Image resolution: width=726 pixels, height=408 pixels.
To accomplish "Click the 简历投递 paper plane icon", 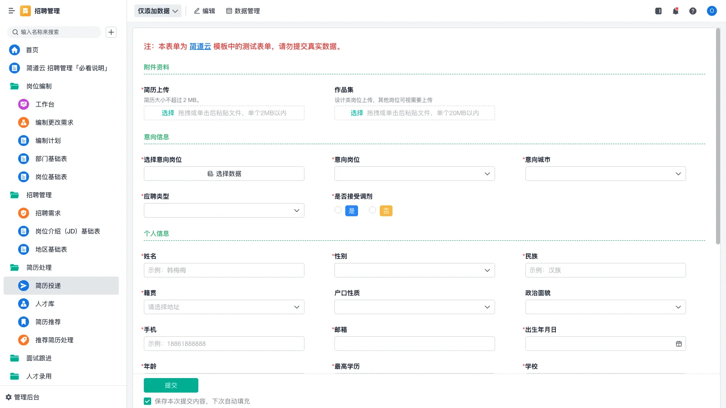I will tap(23, 286).
